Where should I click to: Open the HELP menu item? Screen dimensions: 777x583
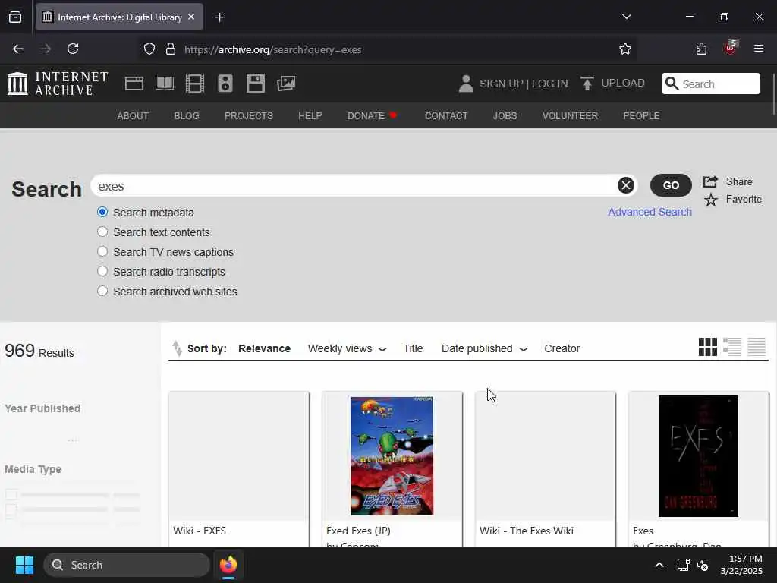[x=310, y=116]
